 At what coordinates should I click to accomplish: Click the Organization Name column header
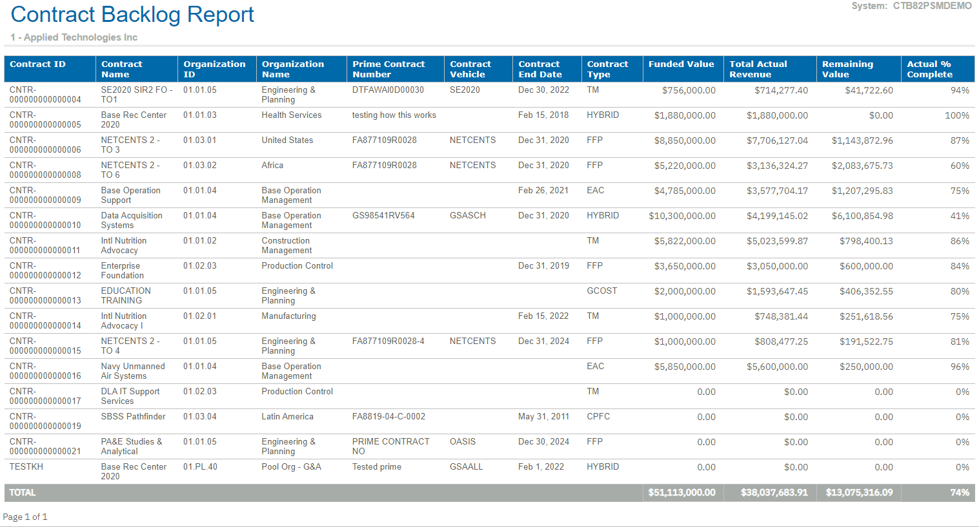pos(292,69)
